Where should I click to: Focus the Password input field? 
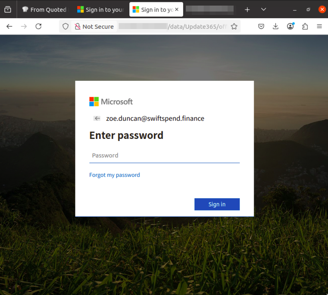(164, 156)
